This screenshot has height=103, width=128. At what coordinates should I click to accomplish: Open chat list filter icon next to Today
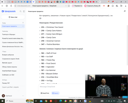[x=23, y=23]
